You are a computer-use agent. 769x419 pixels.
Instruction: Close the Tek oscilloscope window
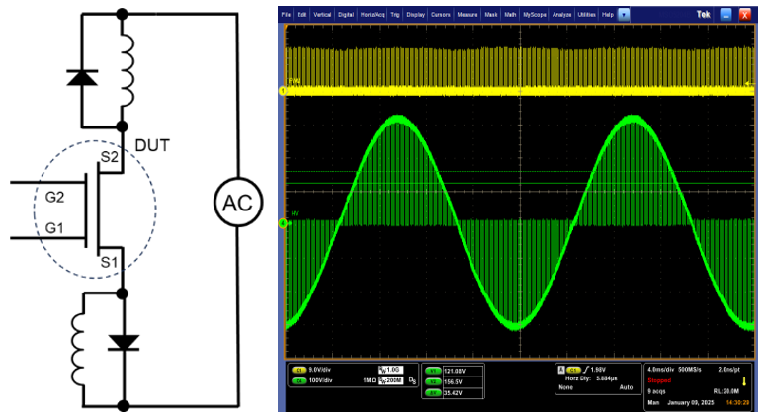(745, 15)
